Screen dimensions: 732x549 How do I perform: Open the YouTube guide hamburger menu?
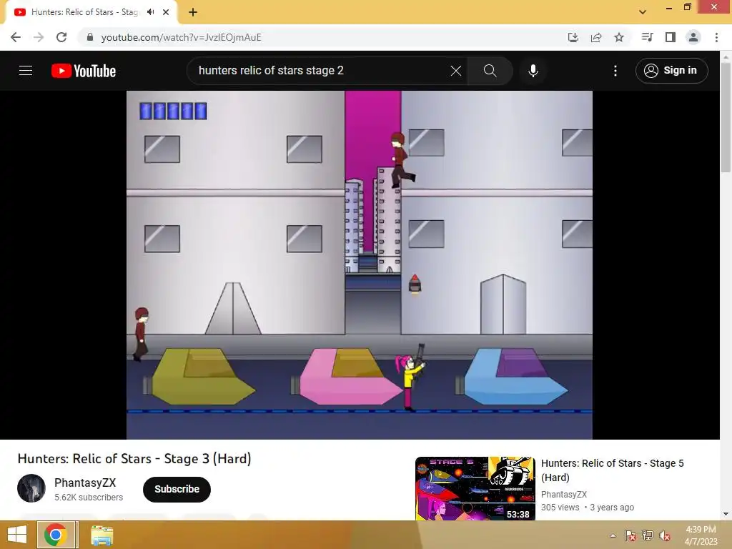pyautogui.click(x=26, y=71)
